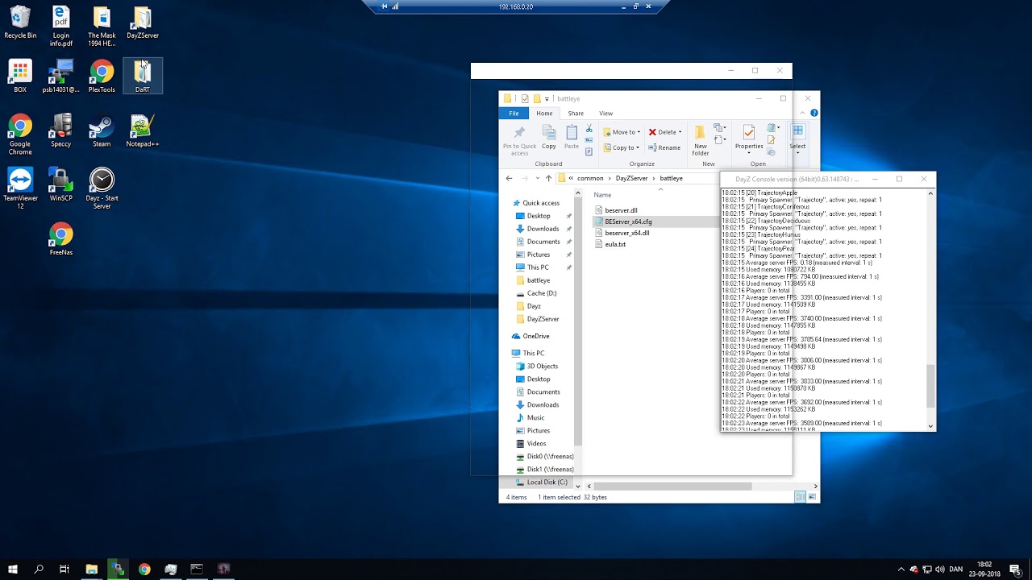
Task: Open Quick access in the navigation pane
Action: (540, 203)
